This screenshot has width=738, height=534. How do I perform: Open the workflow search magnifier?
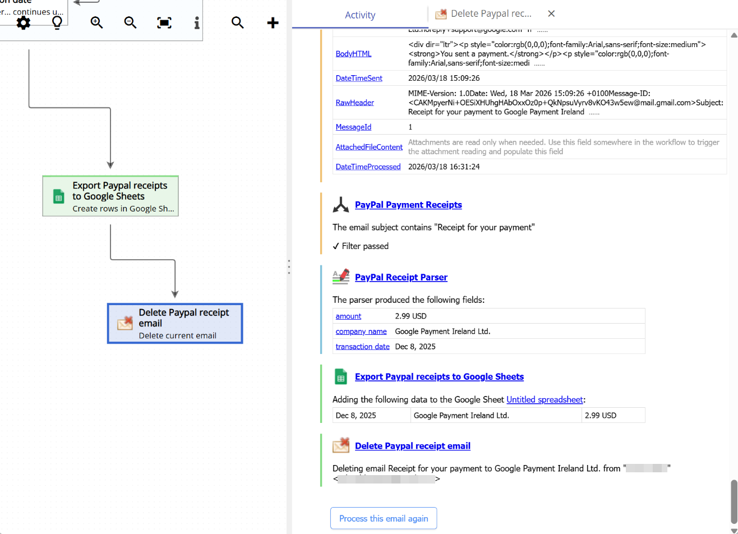237,22
